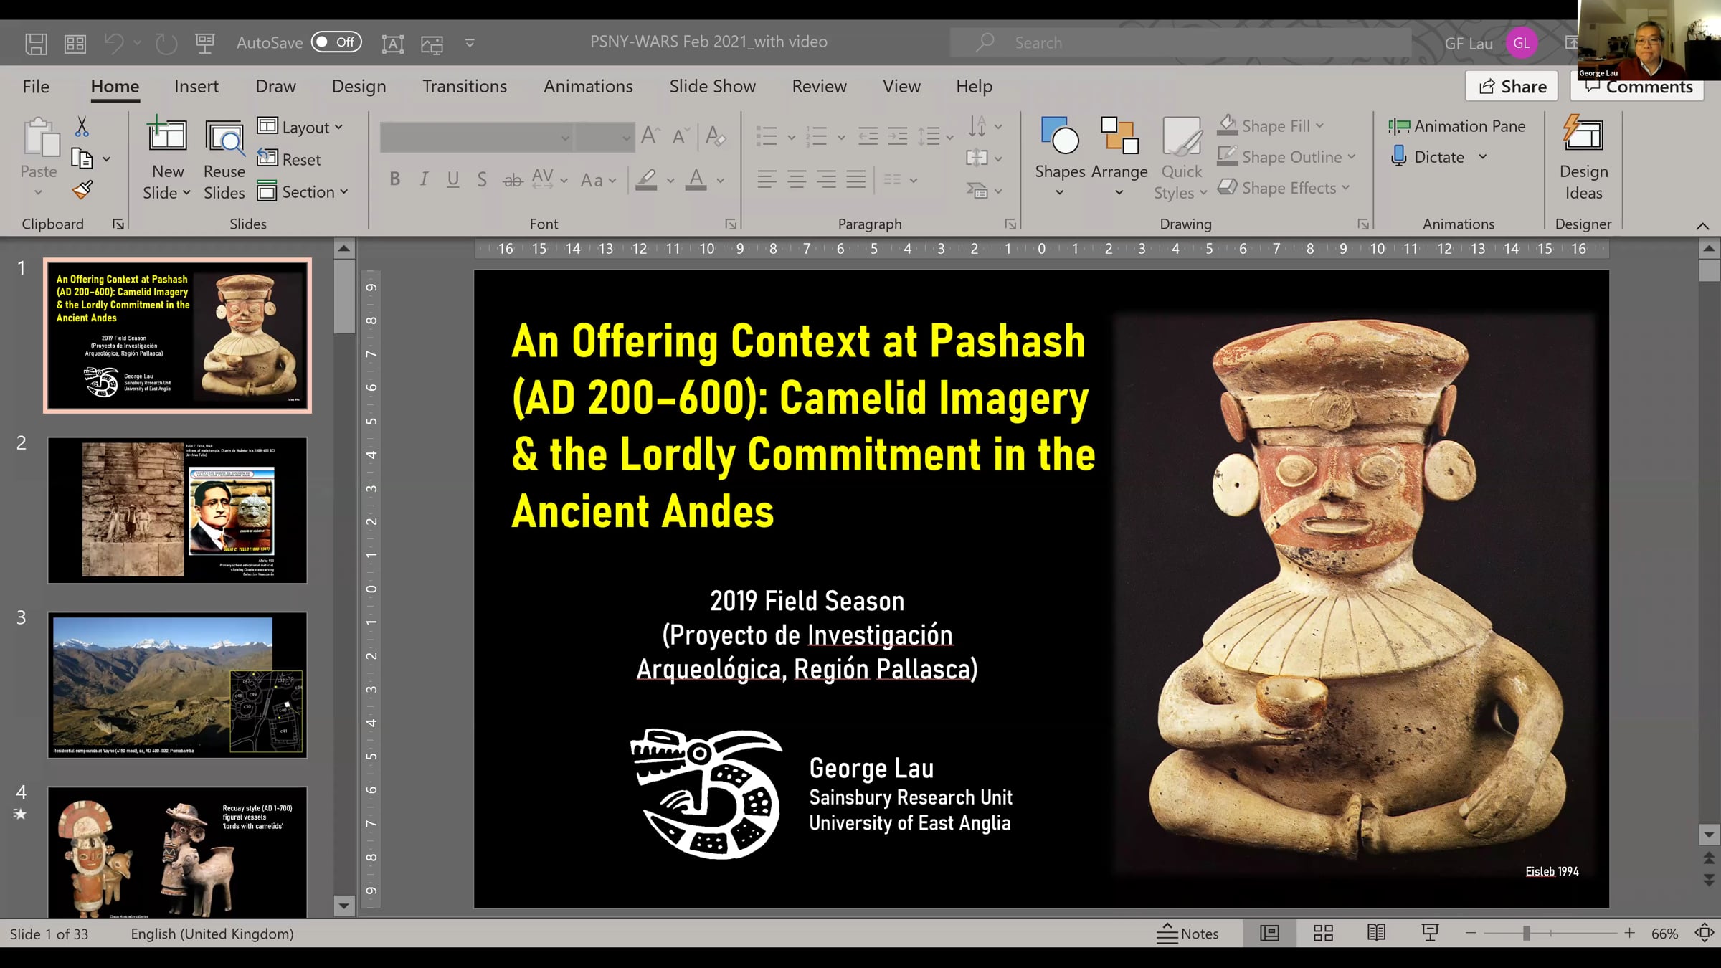Screen dimensions: 1721x968
Task: Toggle center text alignment
Action: point(797,179)
